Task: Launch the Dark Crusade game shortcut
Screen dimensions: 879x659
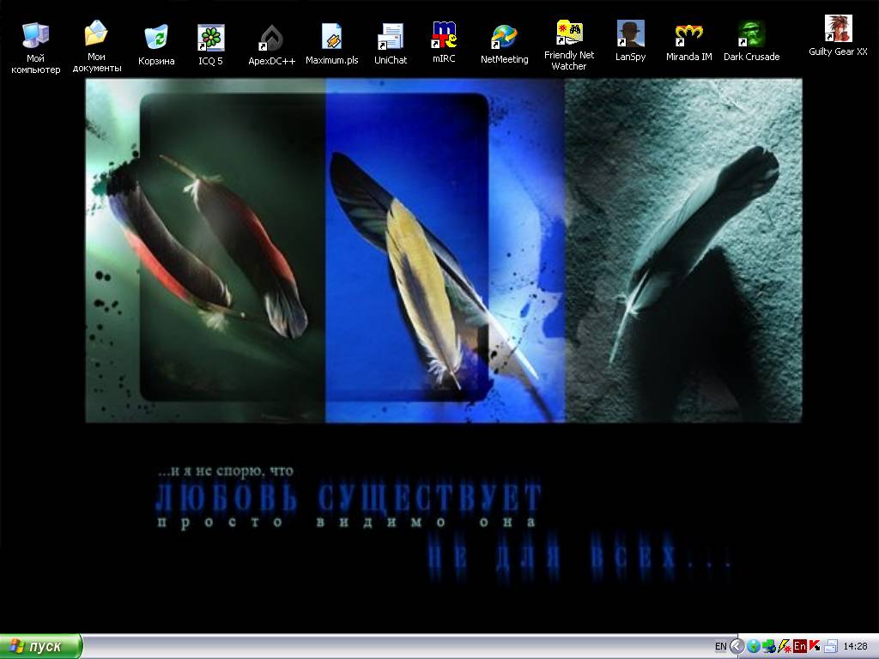Action: [751, 34]
